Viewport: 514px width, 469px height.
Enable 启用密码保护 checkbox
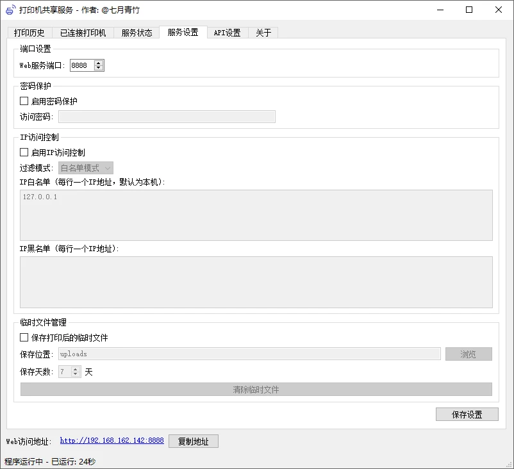(24, 101)
